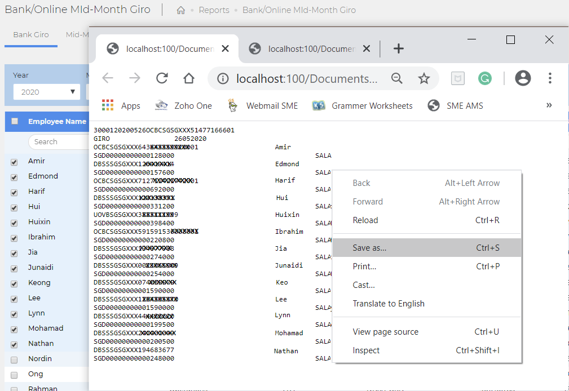The width and height of the screenshot is (569, 391).
Task: Open the Grammer Worksheets bookmark
Action: coord(362,105)
